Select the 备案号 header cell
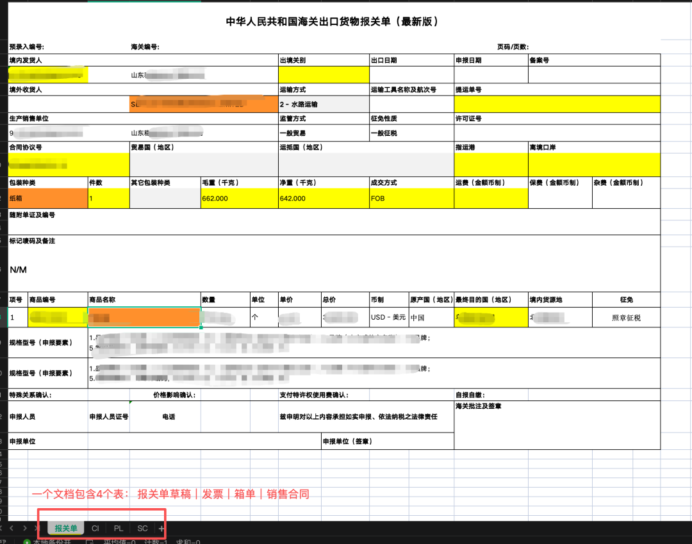 [x=595, y=60]
